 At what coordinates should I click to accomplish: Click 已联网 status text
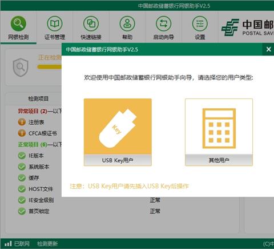(x=22, y=244)
